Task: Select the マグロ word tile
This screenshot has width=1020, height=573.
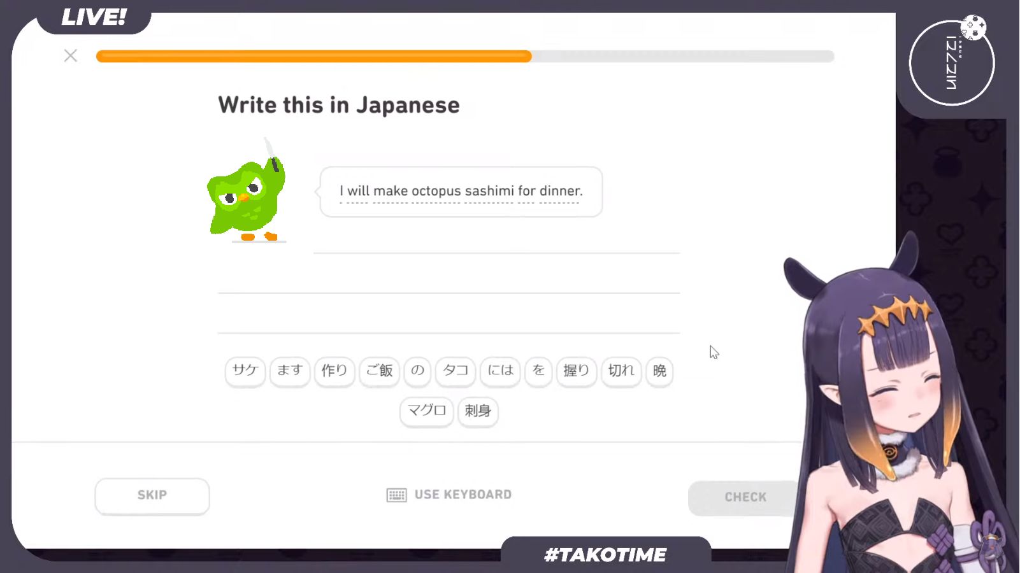Action: (x=426, y=412)
